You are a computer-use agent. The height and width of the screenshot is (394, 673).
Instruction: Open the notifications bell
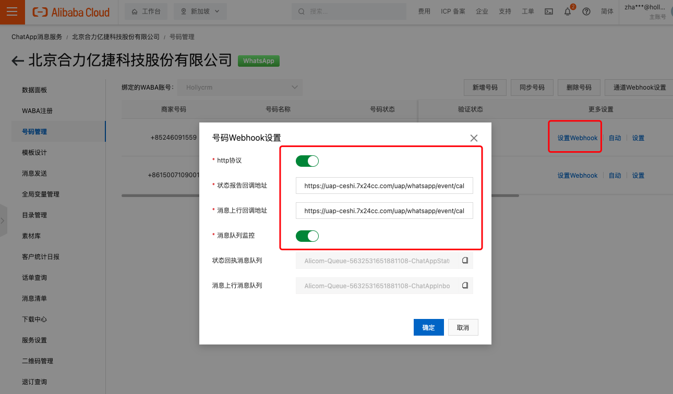tap(568, 11)
